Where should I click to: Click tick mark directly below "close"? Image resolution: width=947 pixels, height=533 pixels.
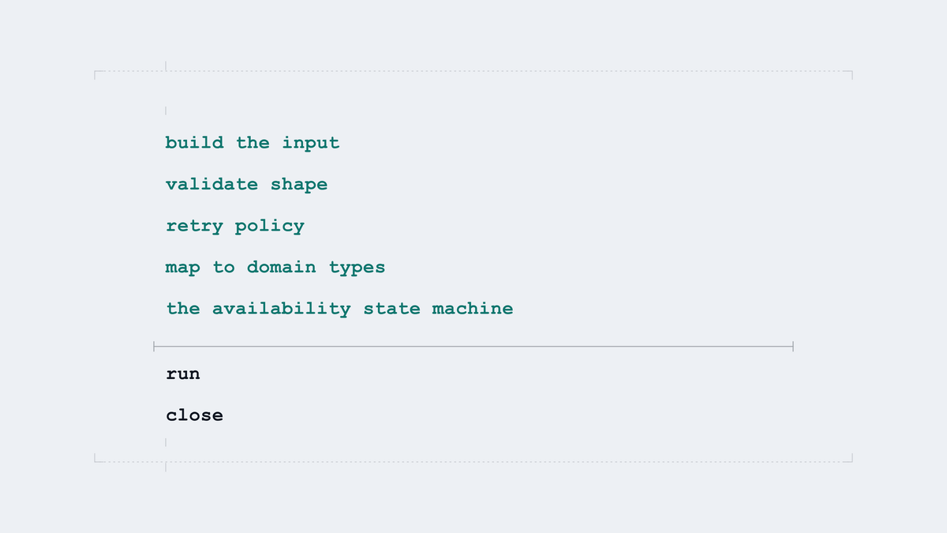coord(166,442)
